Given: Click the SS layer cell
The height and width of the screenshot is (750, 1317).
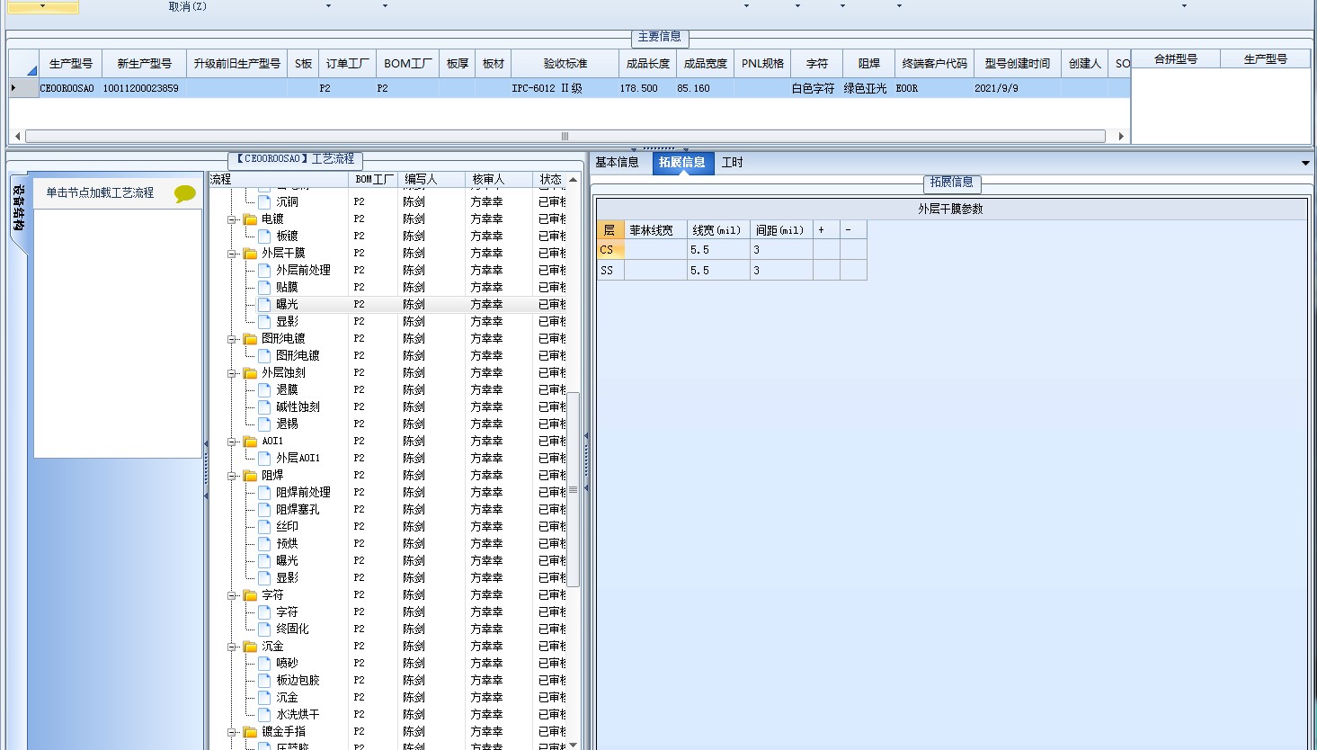Looking at the screenshot, I should tap(610, 271).
